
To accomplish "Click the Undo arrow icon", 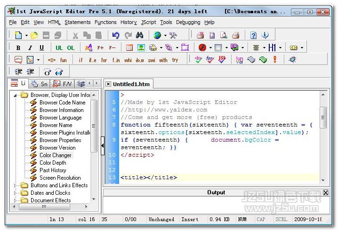I will tap(116, 35).
